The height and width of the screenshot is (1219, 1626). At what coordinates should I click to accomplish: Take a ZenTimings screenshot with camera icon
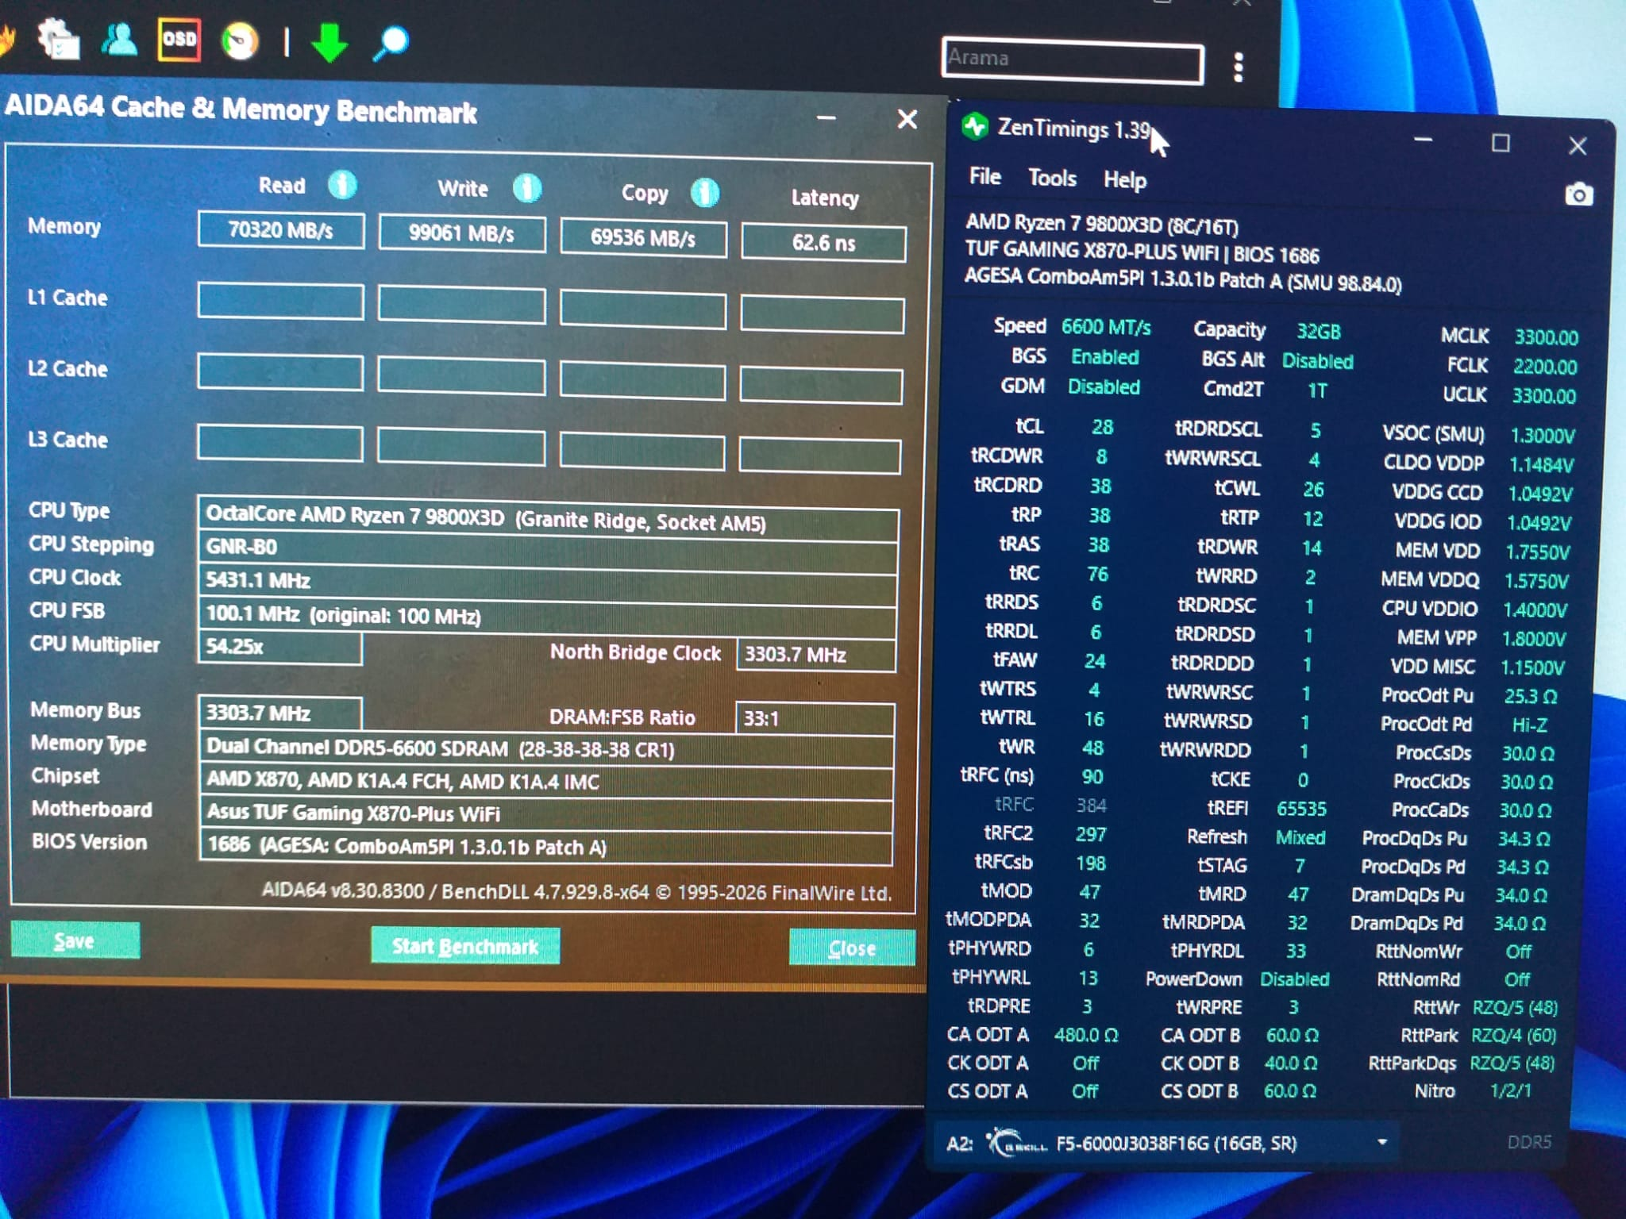pos(1578,194)
